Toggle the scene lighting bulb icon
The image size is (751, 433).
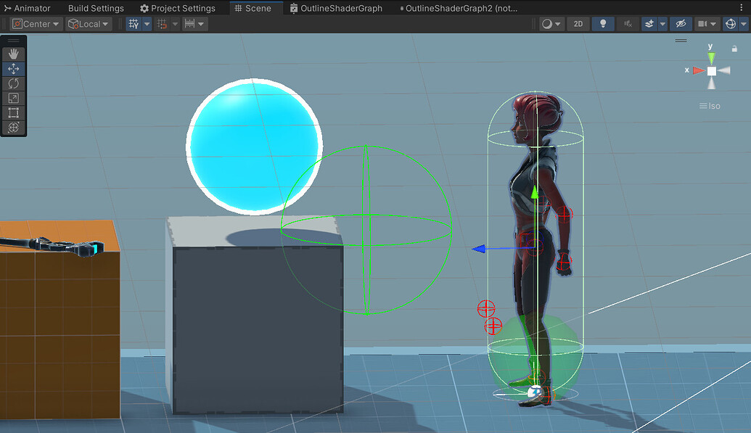tap(603, 23)
